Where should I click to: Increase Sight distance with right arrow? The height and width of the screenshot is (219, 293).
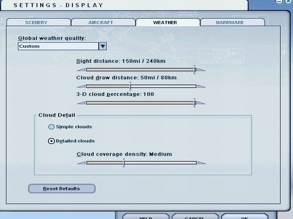click(201, 70)
